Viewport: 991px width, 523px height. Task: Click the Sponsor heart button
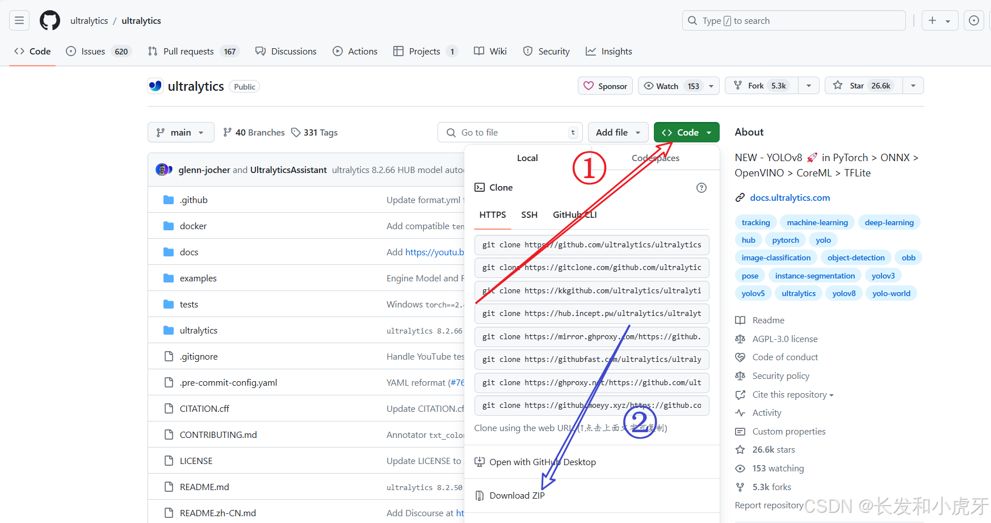click(605, 86)
